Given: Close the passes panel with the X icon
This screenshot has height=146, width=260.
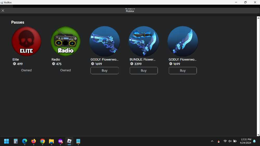Looking at the screenshot, I should pyautogui.click(x=3, y=11).
